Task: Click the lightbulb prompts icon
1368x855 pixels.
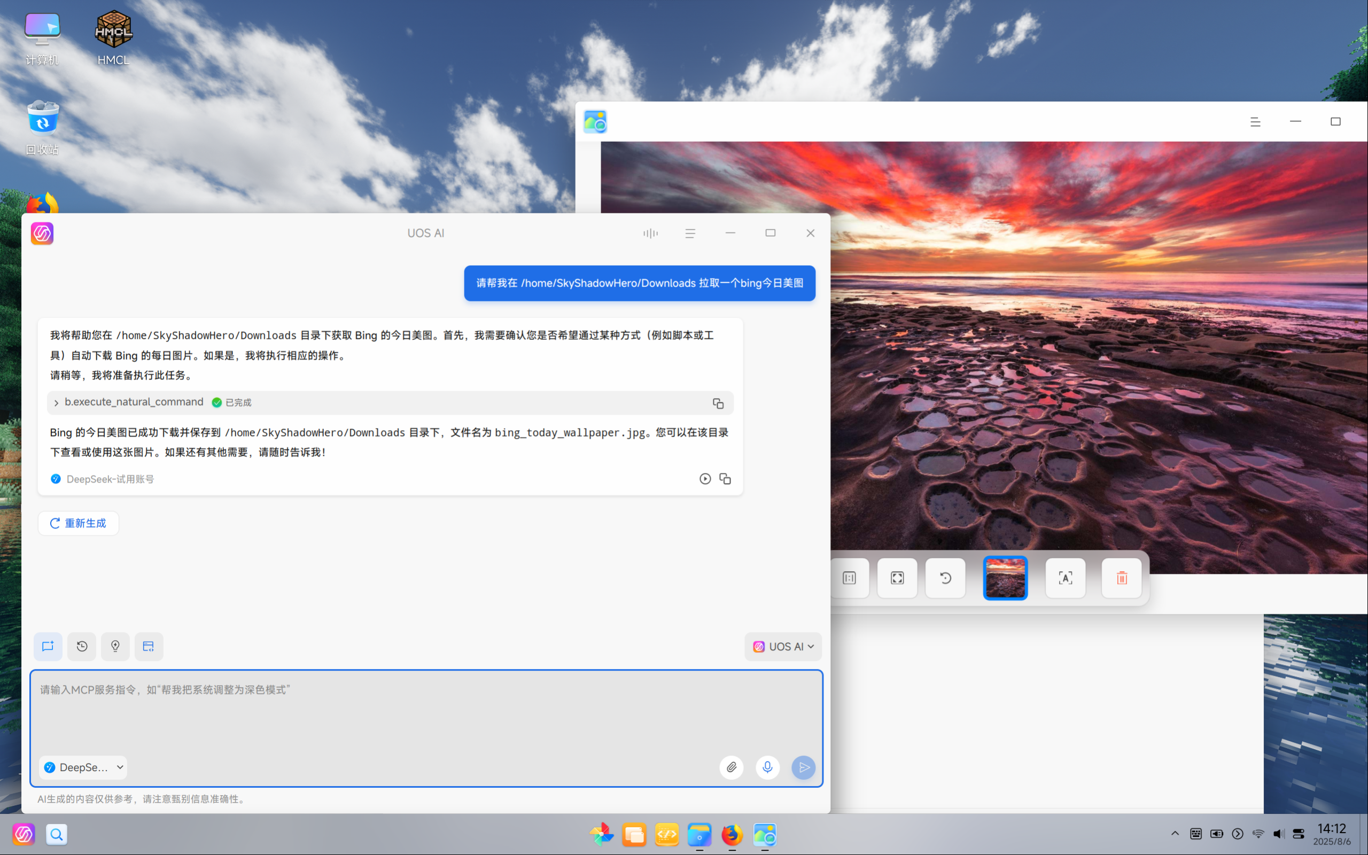Action: click(x=115, y=647)
